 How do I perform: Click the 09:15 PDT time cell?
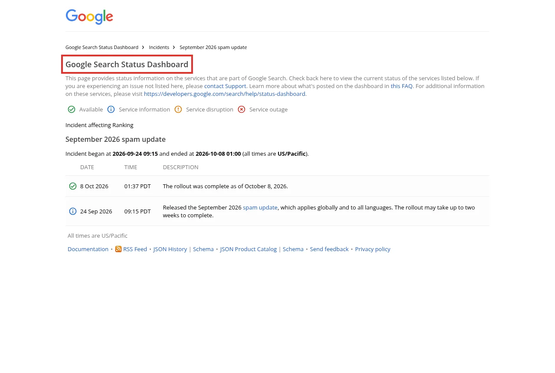[137, 211]
